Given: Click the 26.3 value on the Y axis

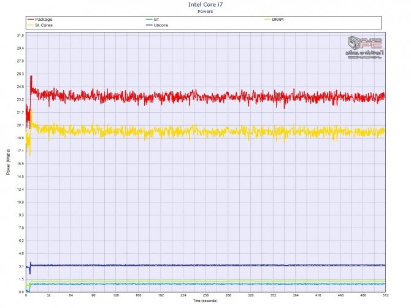Looking at the screenshot, I should (x=20, y=74).
